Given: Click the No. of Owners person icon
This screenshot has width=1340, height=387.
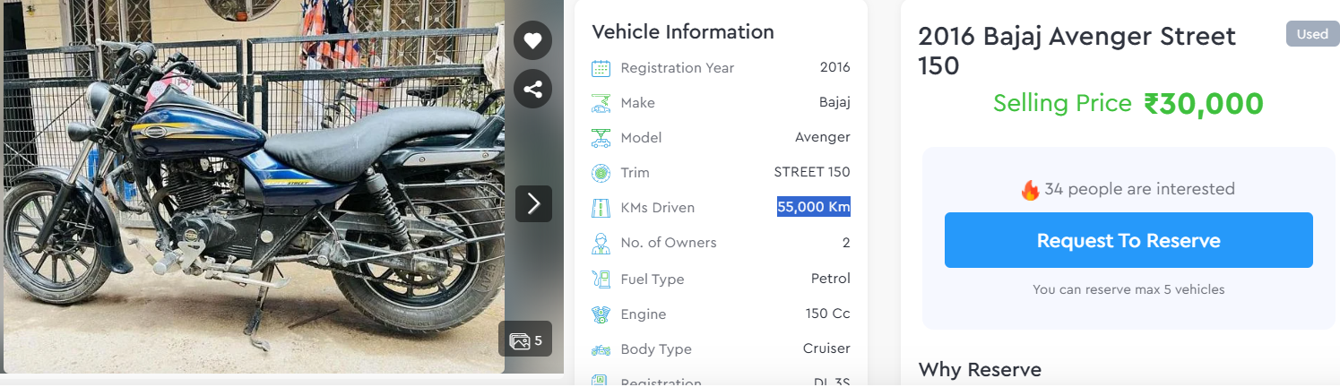Looking at the screenshot, I should (x=601, y=243).
